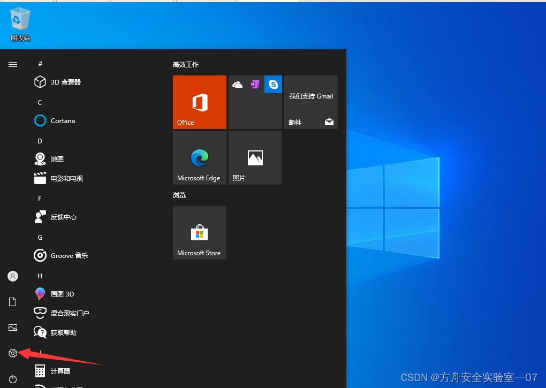Open 电影和电视 app
The height and width of the screenshot is (388, 546).
point(58,179)
